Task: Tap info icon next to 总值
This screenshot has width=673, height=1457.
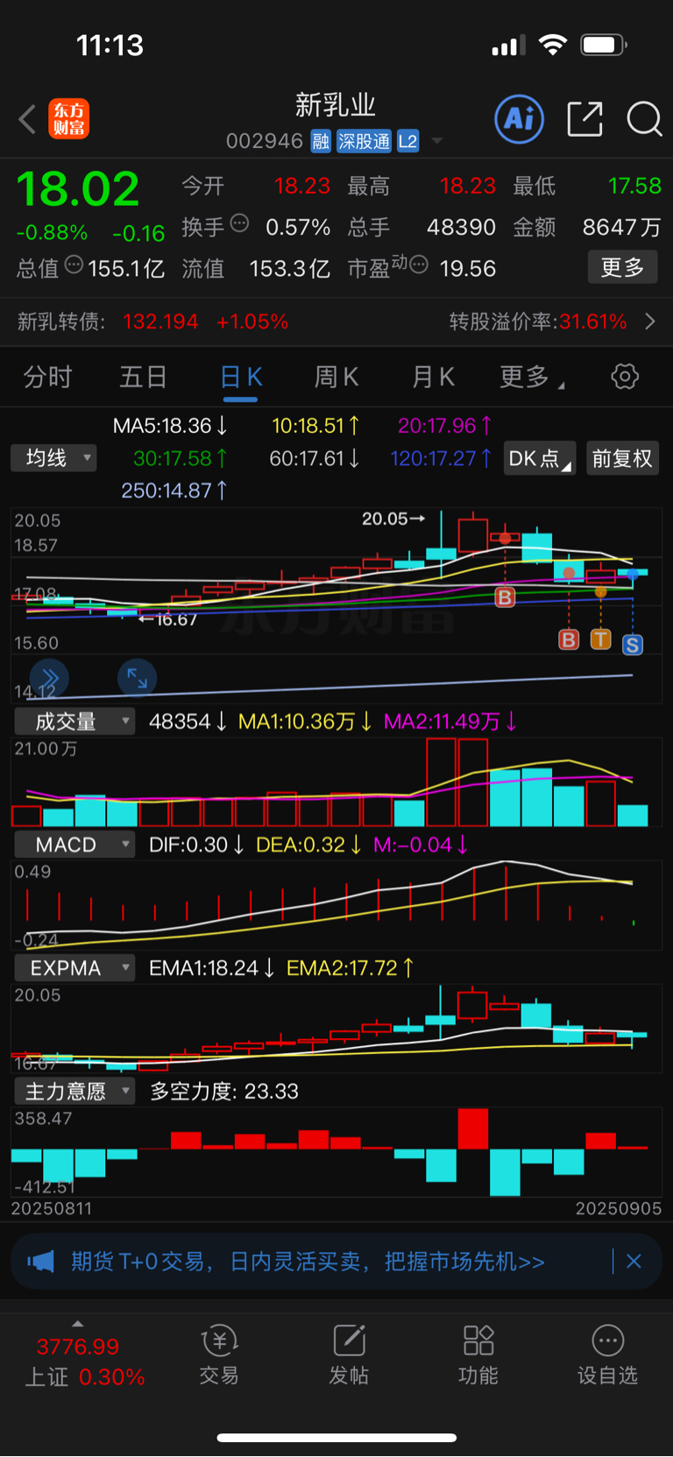Action: pyautogui.click(x=74, y=265)
